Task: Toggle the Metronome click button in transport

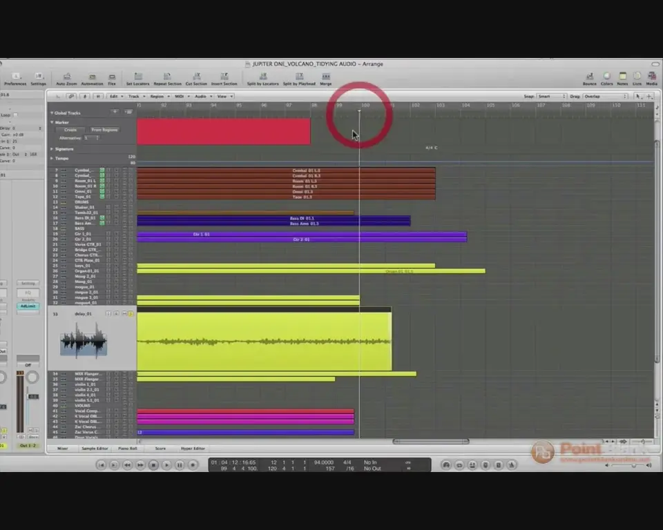Action: pos(512,465)
